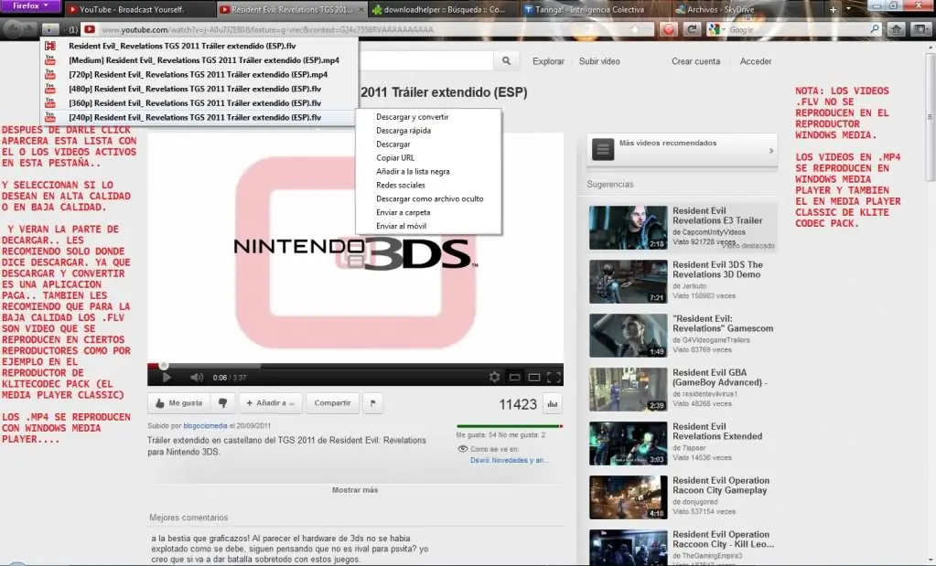This screenshot has height=566, width=936.
Task: Select the [Medium] .mp4 download entry
Action: click(199, 60)
